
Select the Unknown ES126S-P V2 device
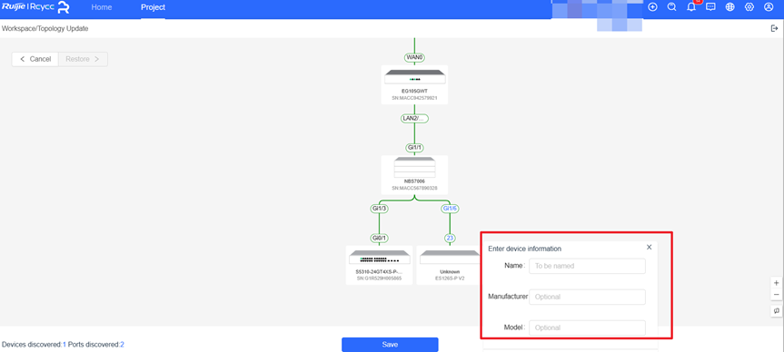[x=450, y=265]
